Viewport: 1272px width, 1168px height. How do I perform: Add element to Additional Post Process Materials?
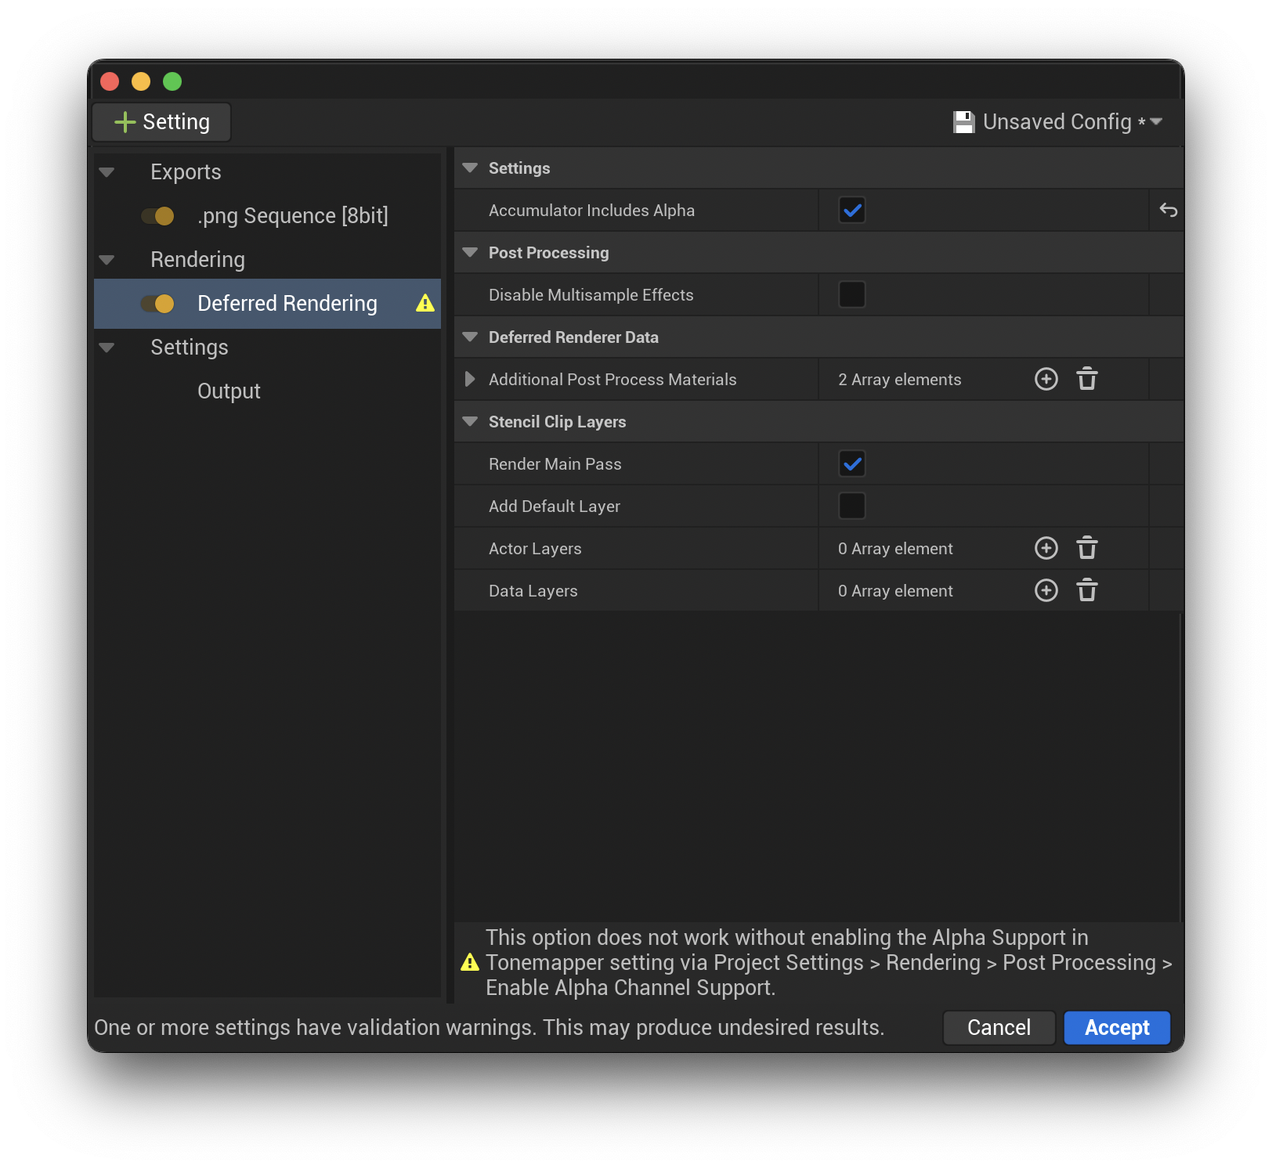click(x=1046, y=379)
